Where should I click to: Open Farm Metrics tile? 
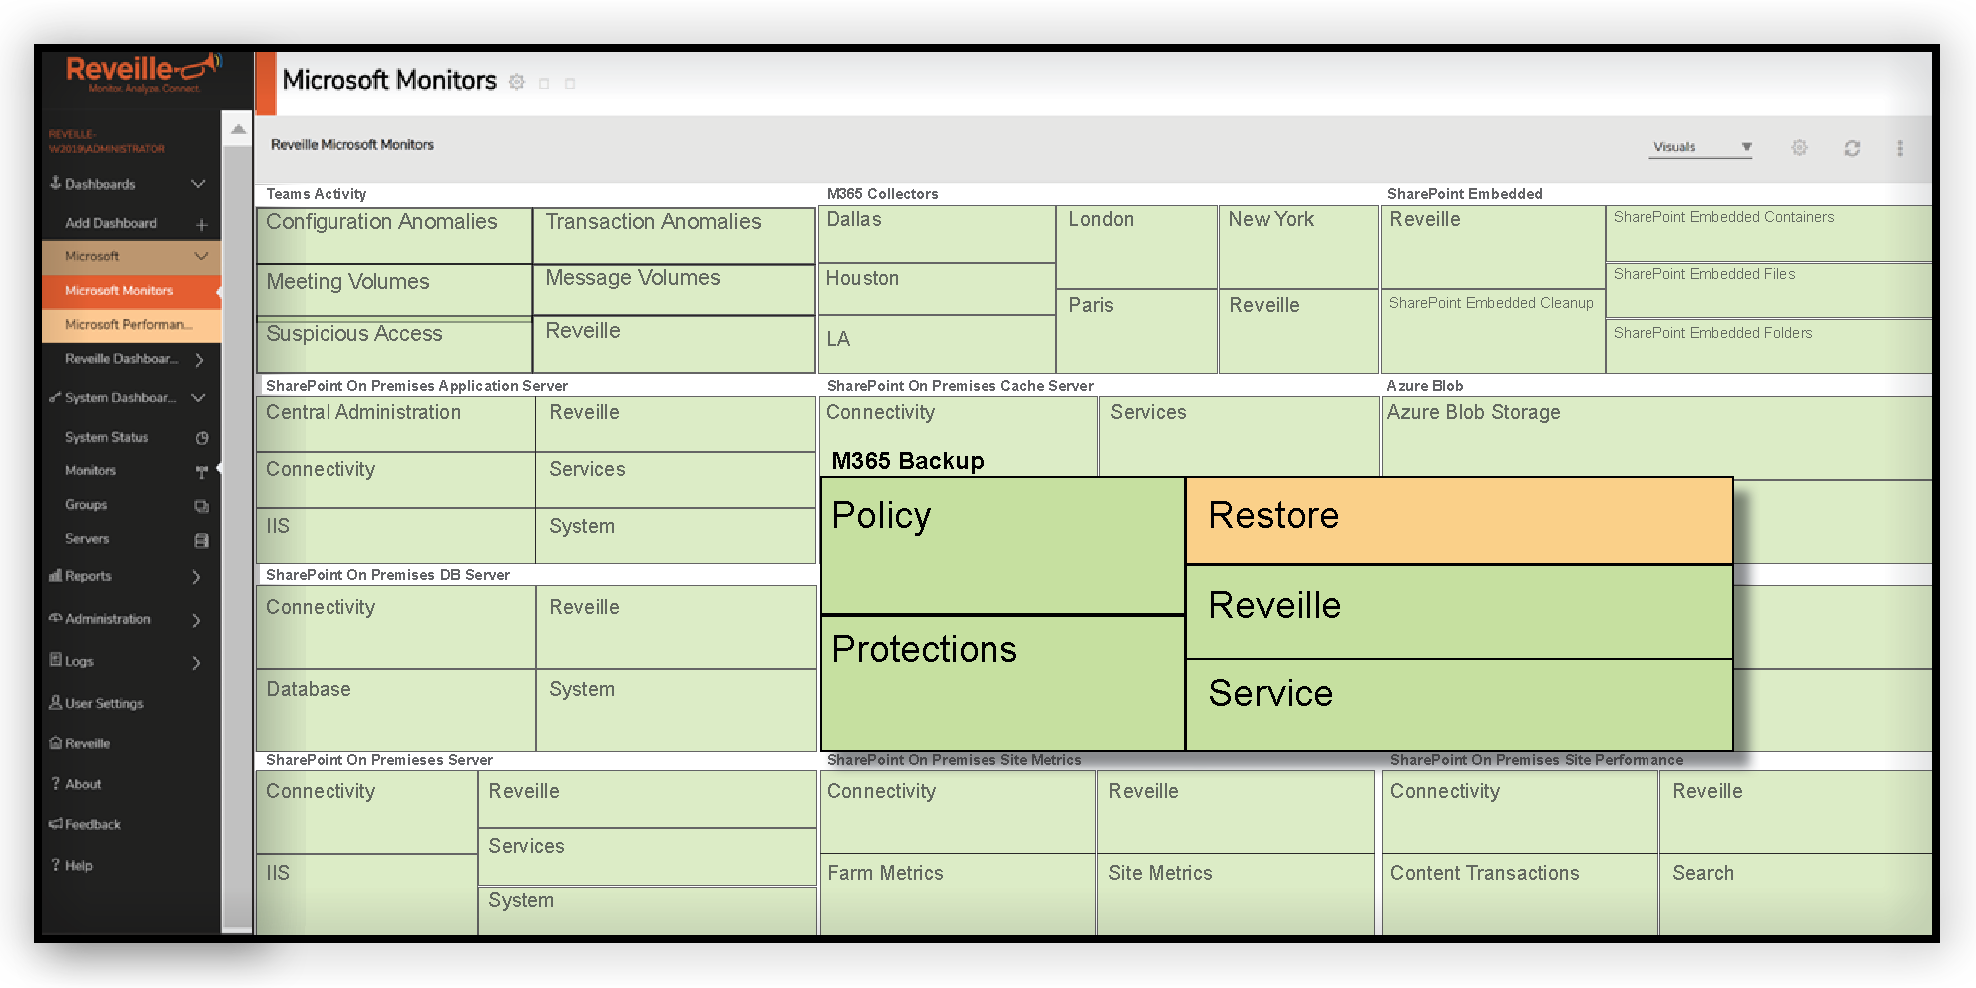(958, 894)
